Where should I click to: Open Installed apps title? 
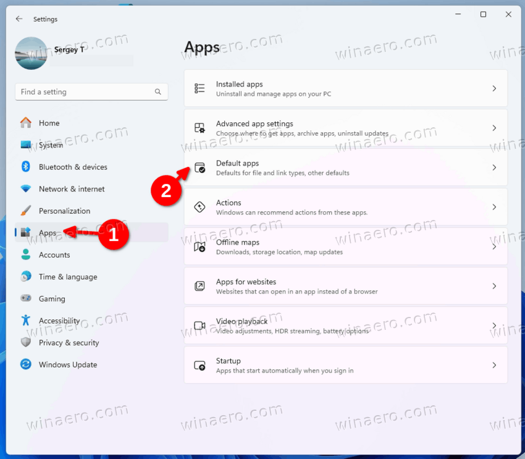click(240, 85)
